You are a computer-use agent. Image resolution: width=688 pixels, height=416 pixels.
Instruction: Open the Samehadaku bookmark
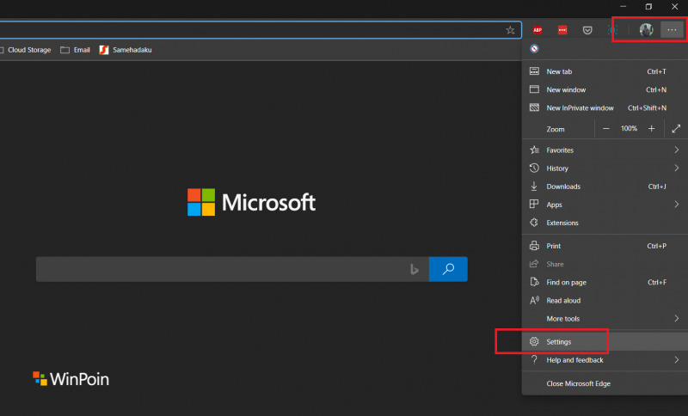click(x=126, y=50)
